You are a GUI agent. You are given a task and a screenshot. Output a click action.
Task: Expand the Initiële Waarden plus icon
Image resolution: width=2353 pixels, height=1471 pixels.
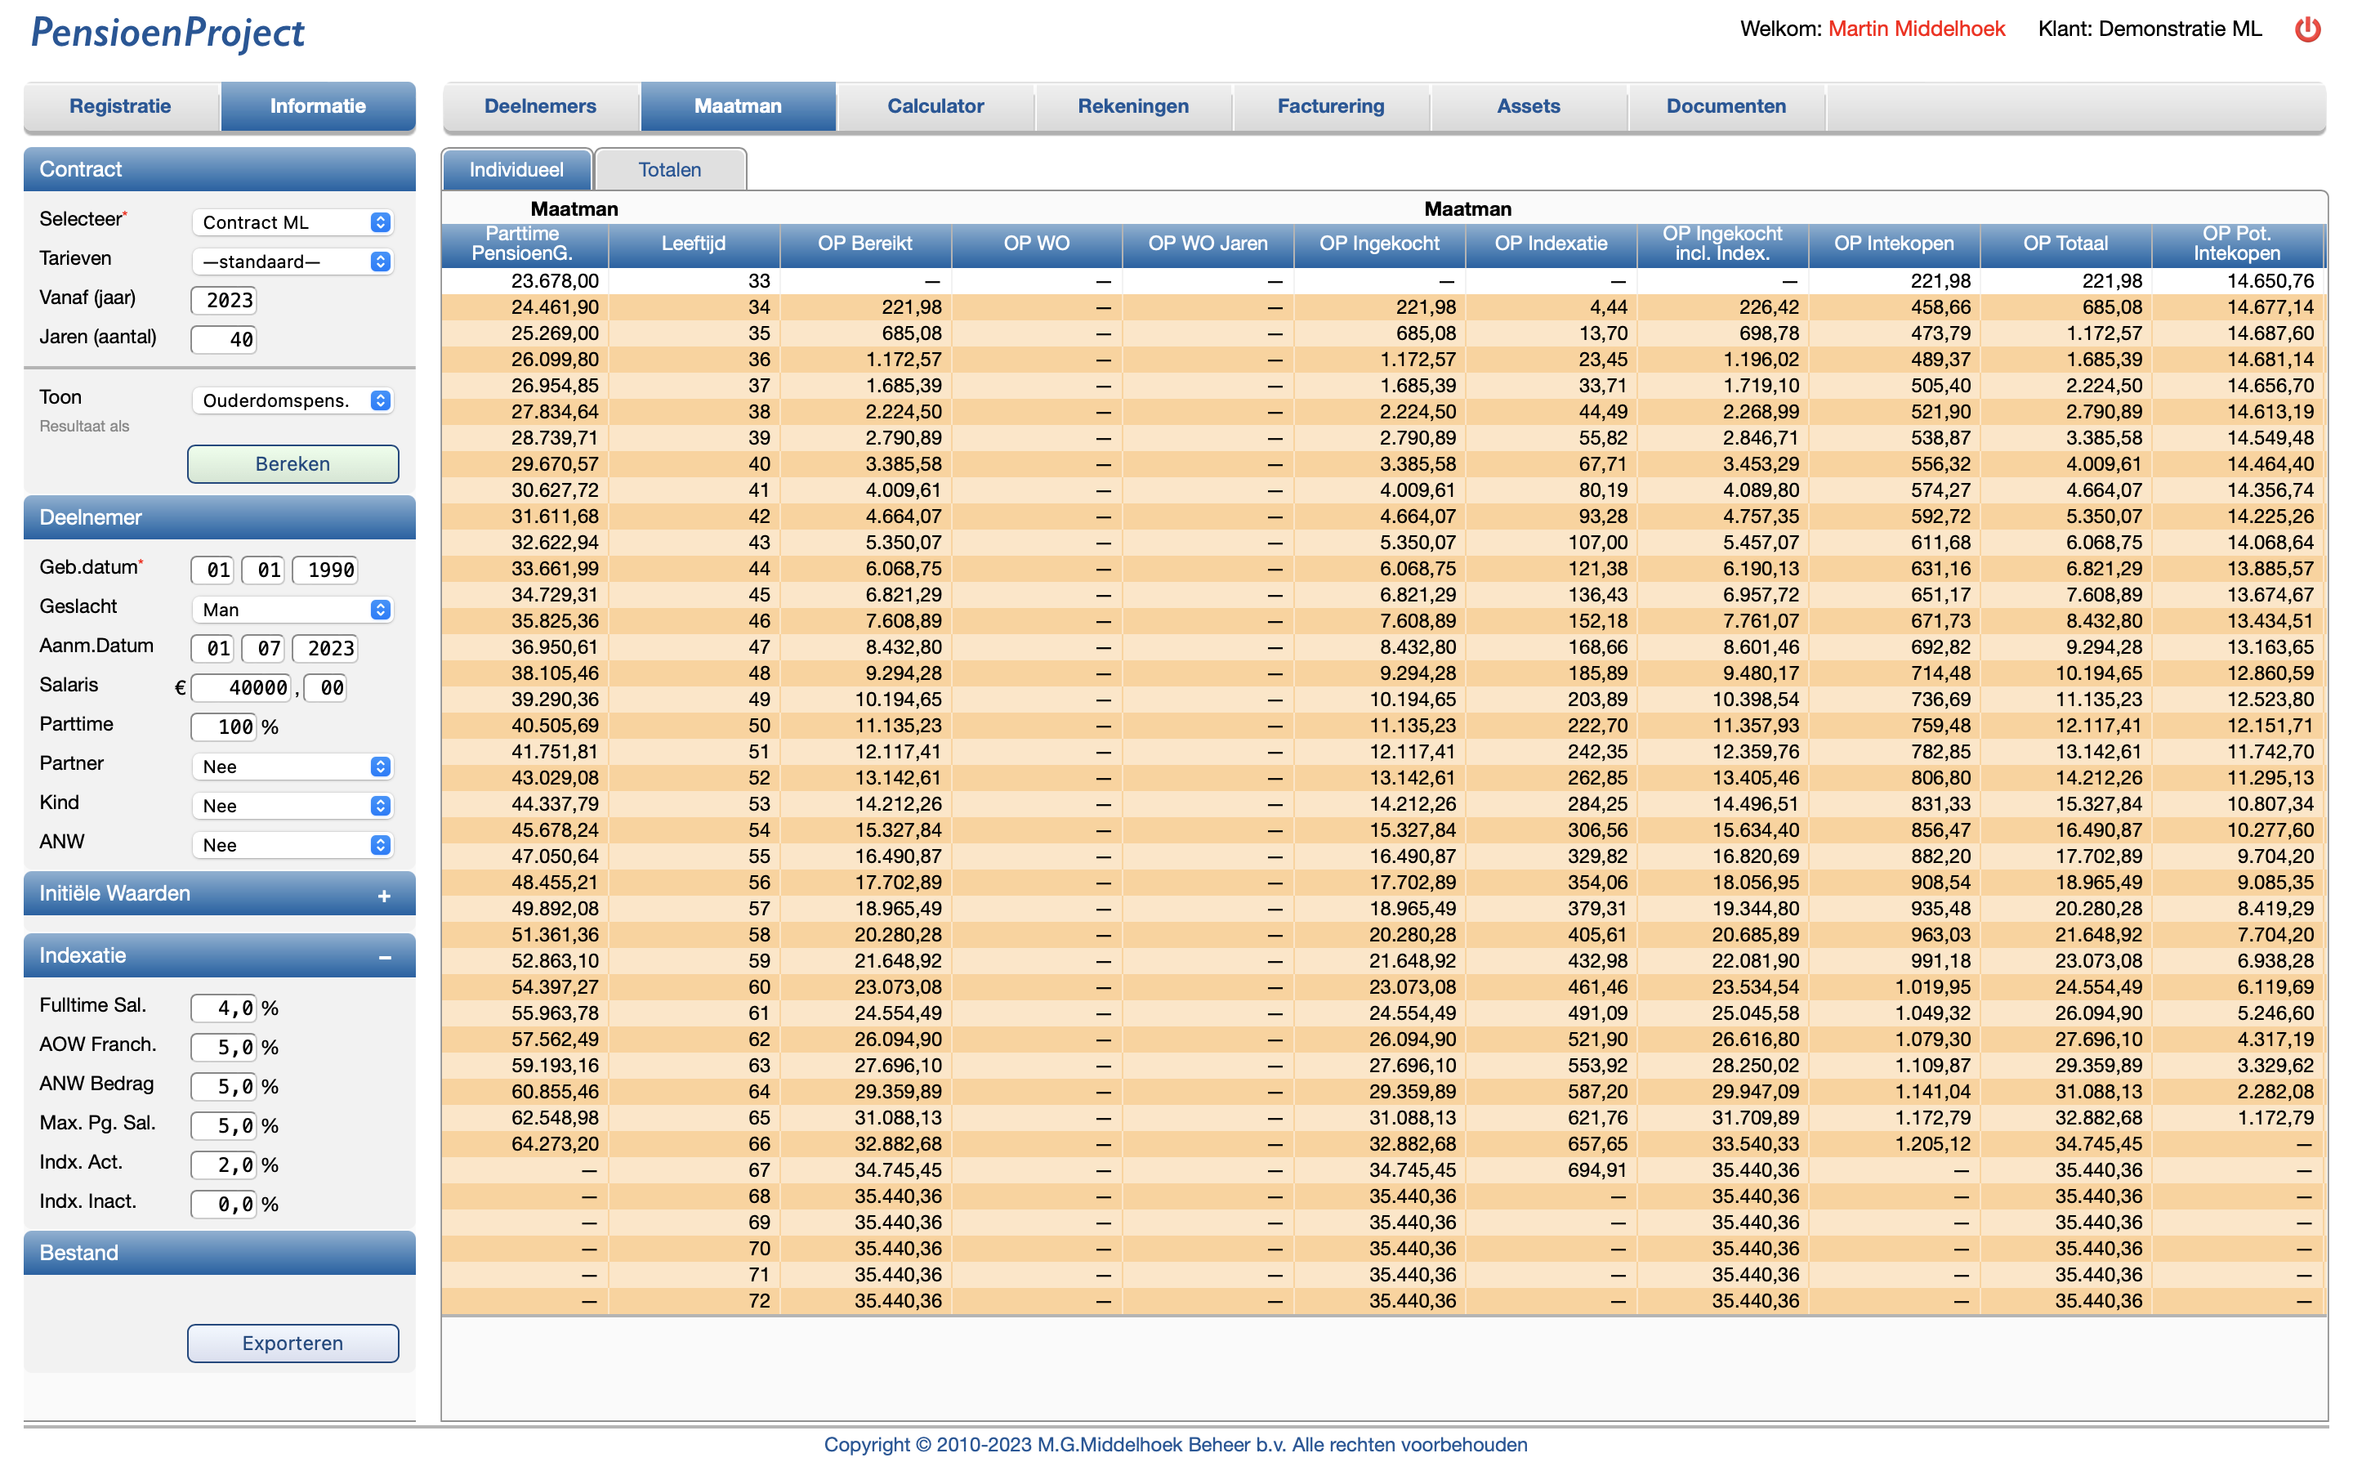pos(384,896)
